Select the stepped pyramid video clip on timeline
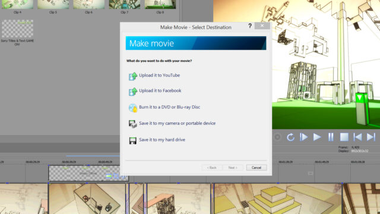 click(x=277, y=199)
